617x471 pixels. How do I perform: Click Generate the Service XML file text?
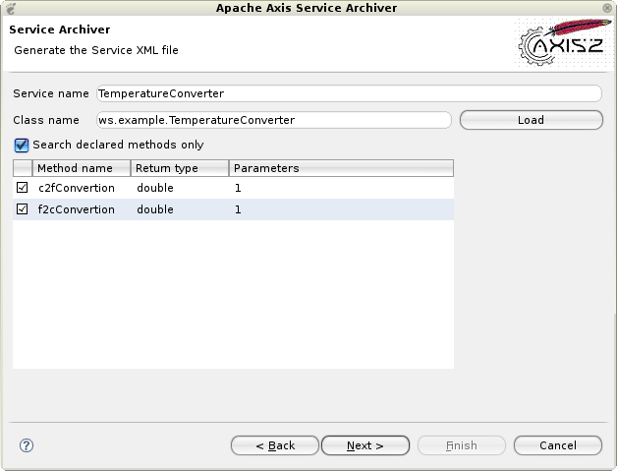click(x=96, y=50)
